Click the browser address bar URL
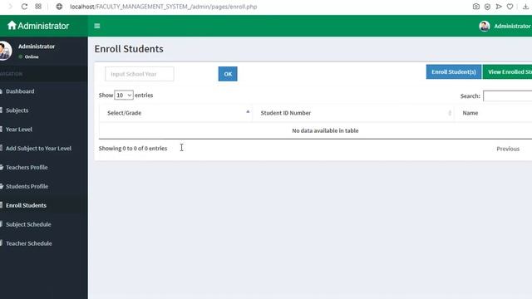This screenshot has height=299, width=532. point(163,7)
